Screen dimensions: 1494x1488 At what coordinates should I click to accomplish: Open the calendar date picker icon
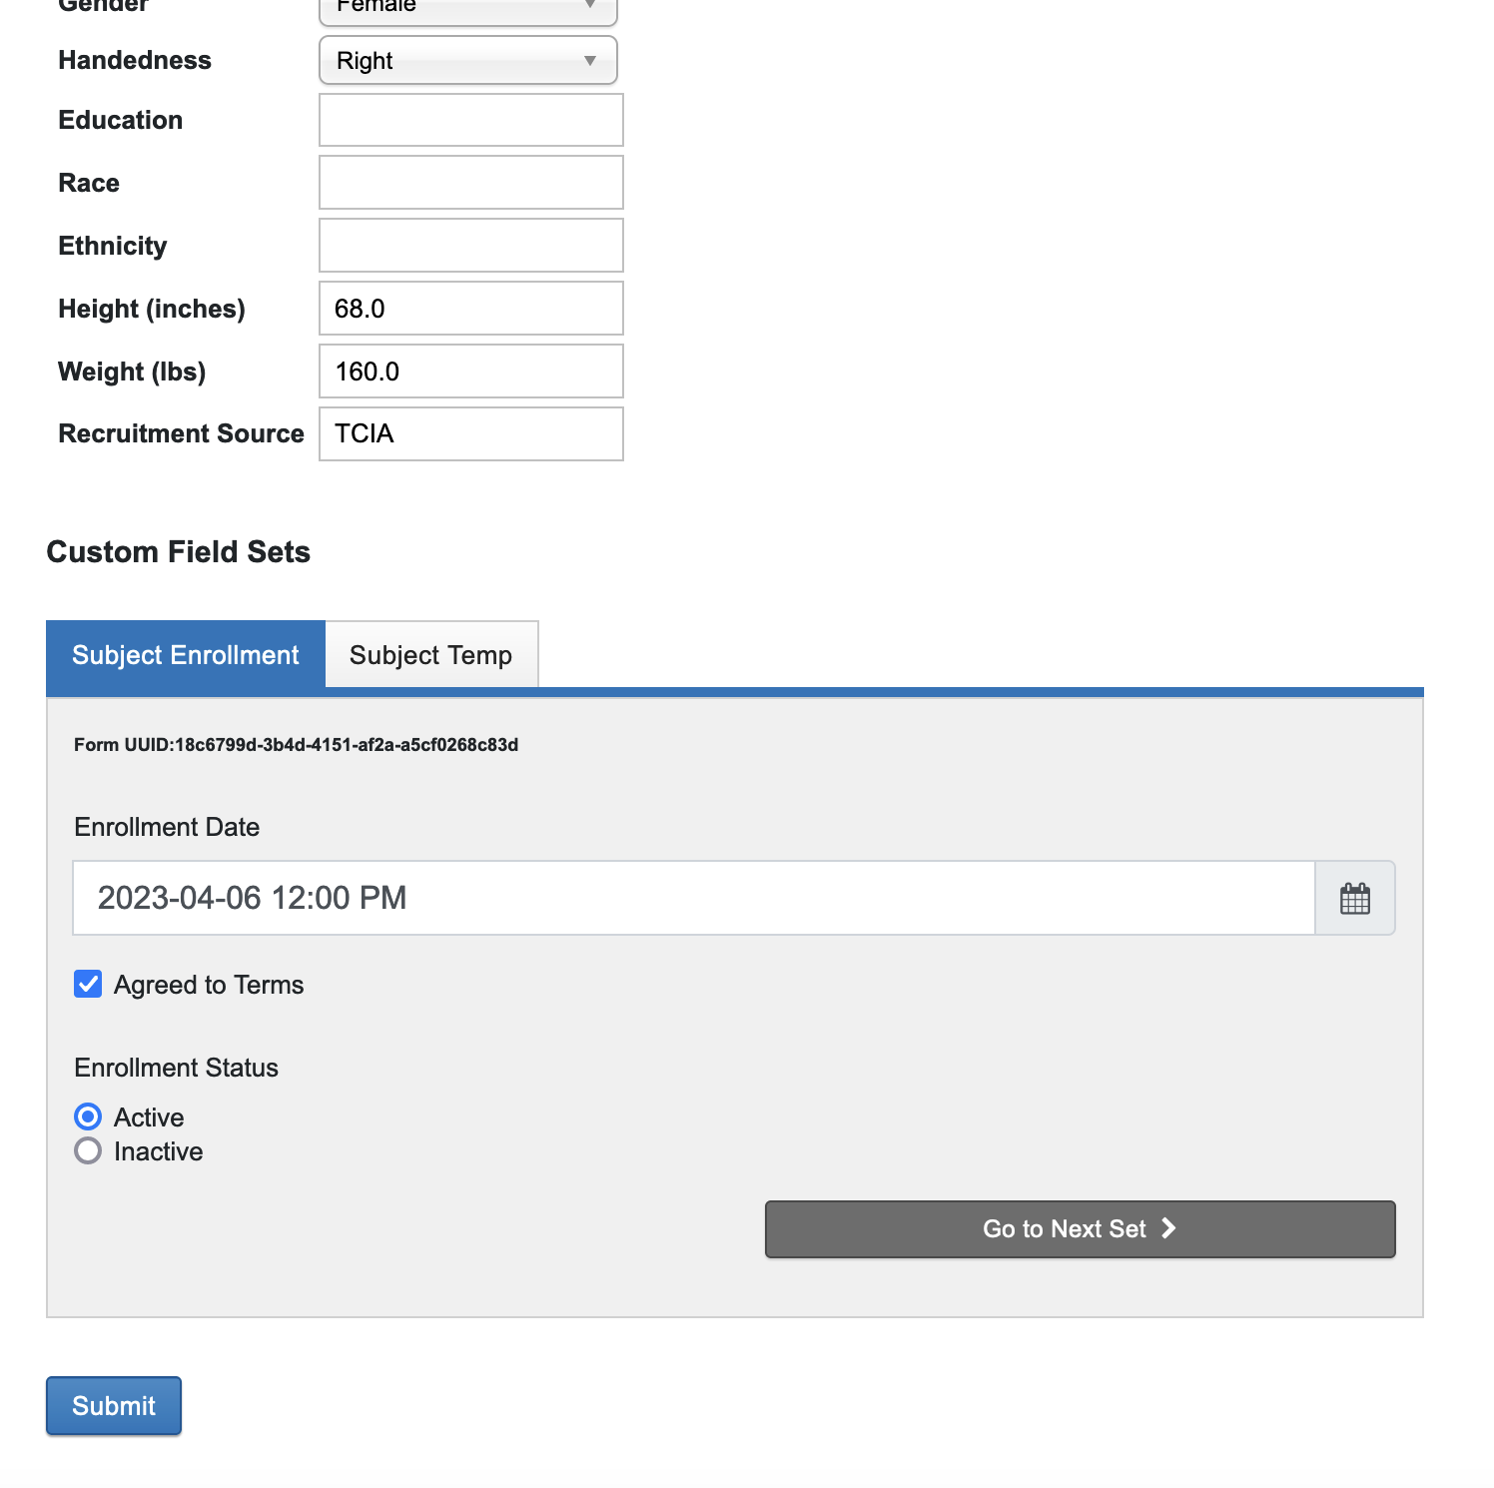(1354, 898)
